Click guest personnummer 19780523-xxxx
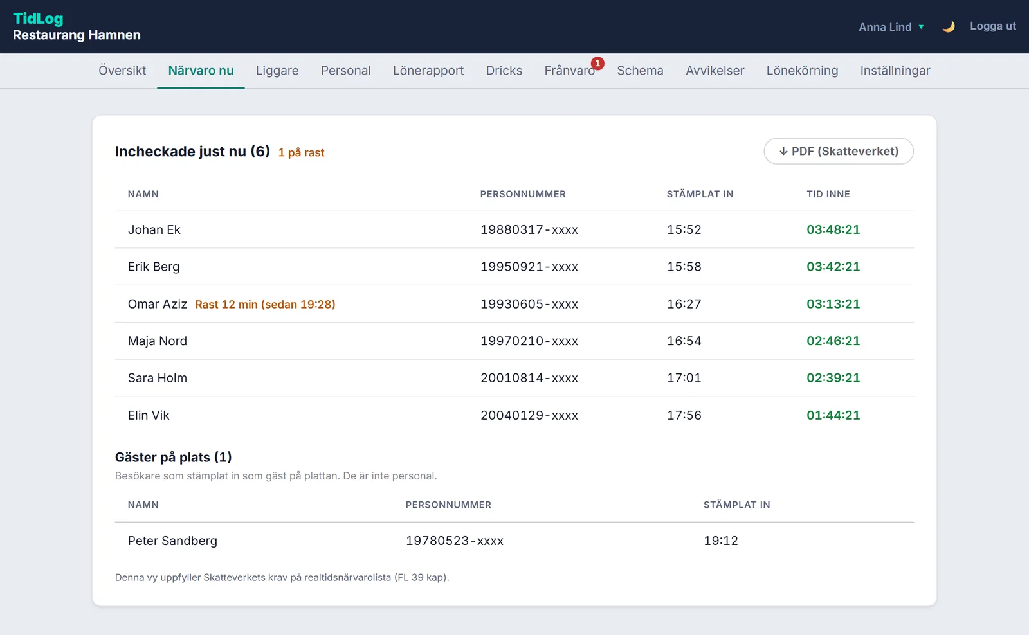This screenshot has width=1029, height=635. point(455,541)
